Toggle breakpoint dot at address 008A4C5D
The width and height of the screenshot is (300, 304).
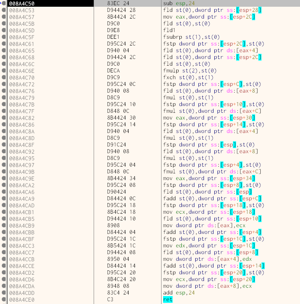[4, 30]
